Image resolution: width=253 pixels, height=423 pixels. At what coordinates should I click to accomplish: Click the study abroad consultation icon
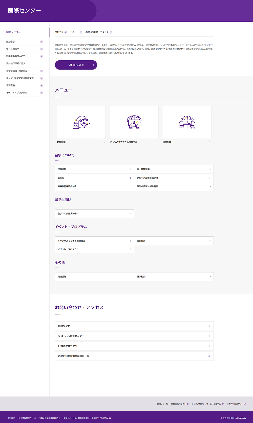tap(187, 122)
